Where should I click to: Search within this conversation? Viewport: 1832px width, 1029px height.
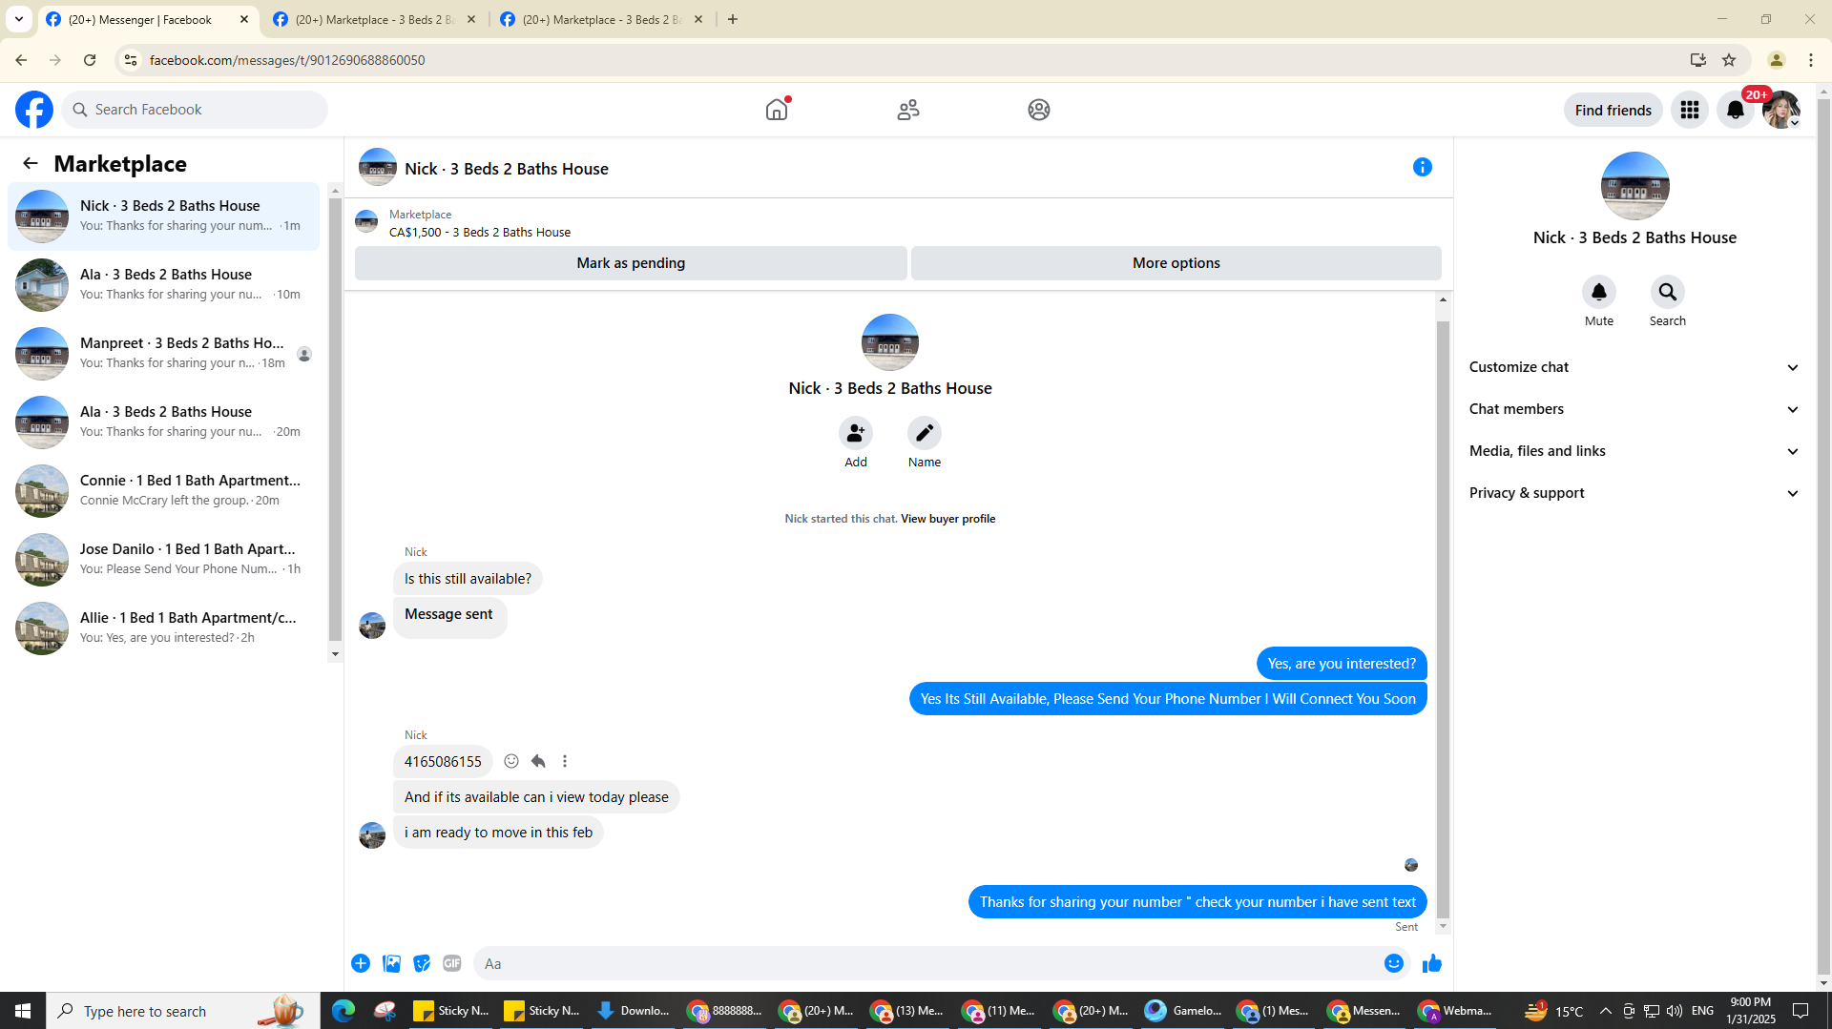coord(1668,292)
